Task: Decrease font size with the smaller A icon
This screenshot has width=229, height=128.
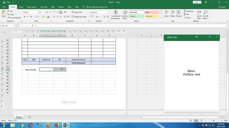Action: click(50, 12)
